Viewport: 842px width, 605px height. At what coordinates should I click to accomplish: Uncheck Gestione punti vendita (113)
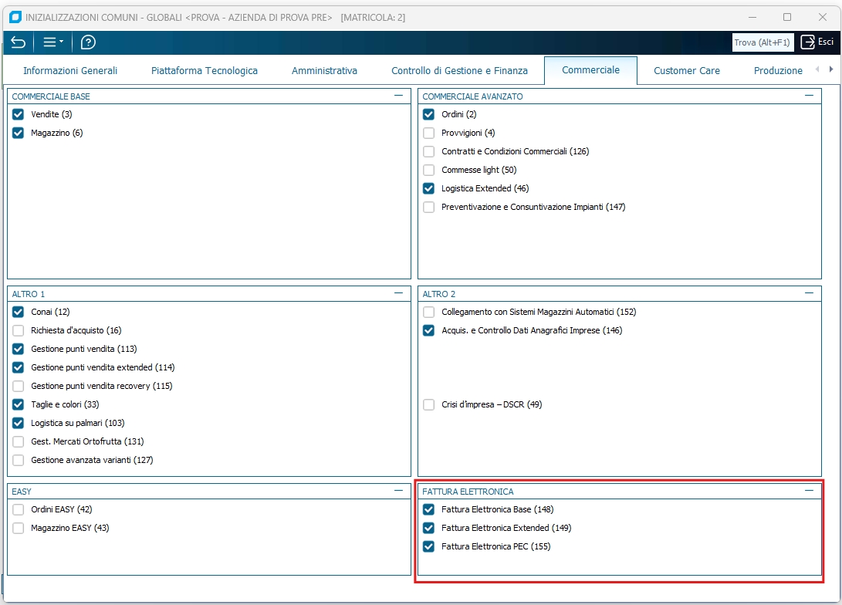pyautogui.click(x=19, y=349)
